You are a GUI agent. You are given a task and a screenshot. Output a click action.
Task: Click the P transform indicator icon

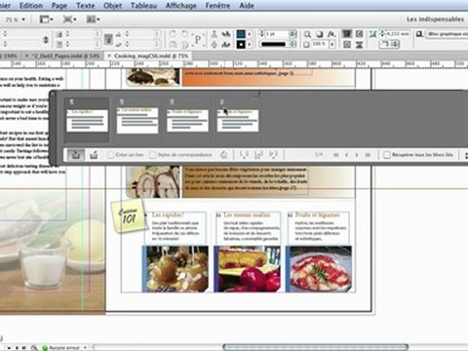(197, 39)
